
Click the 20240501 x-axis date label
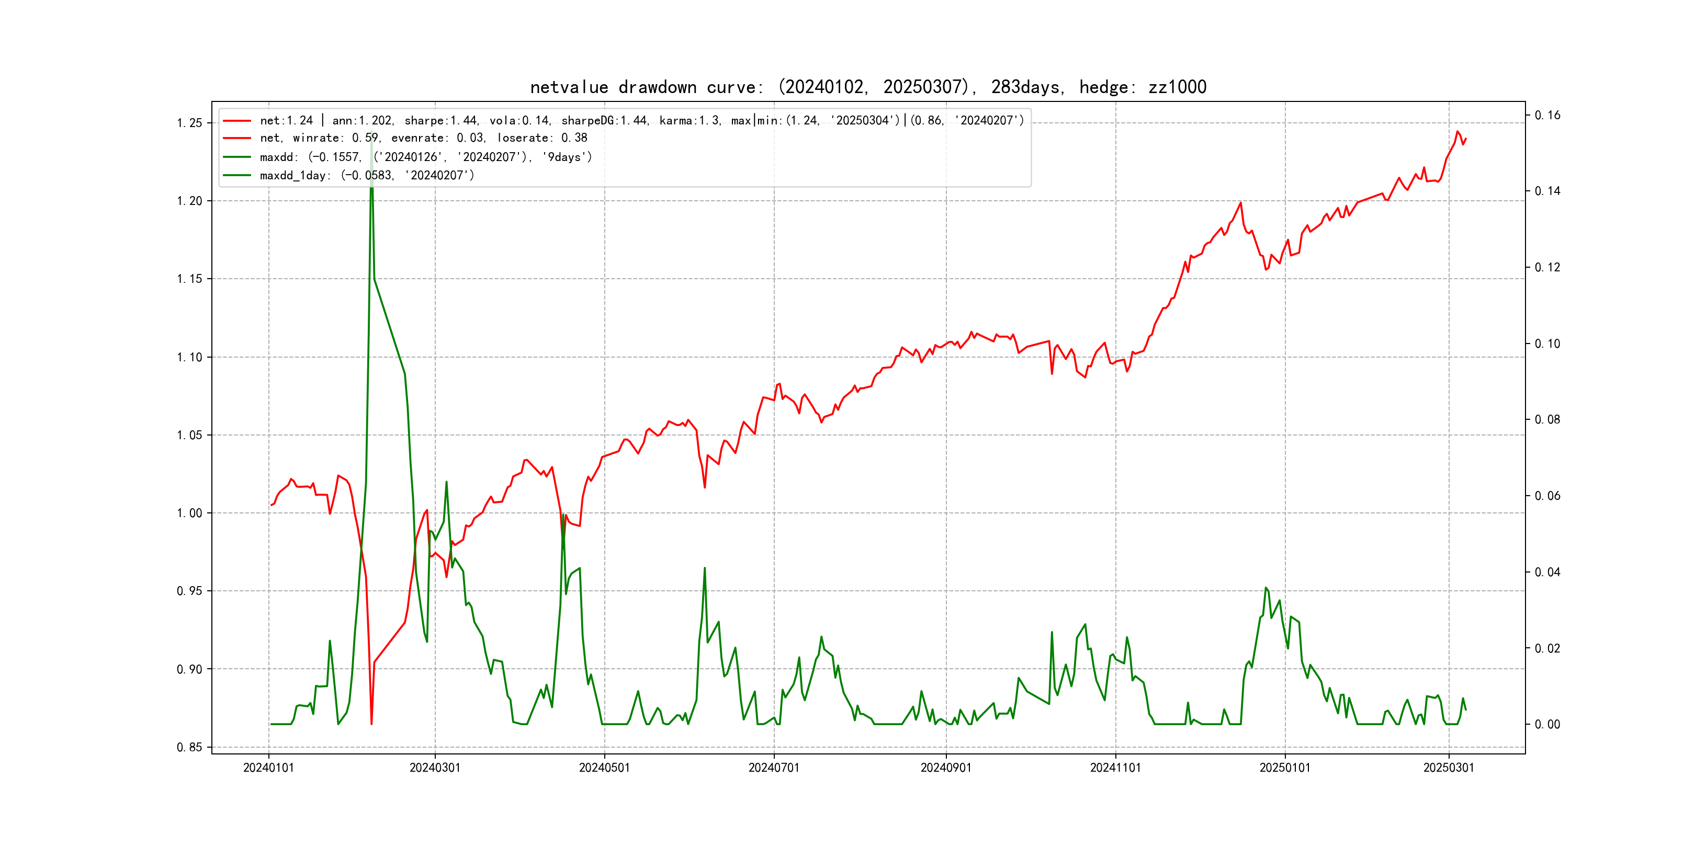[x=604, y=768]
